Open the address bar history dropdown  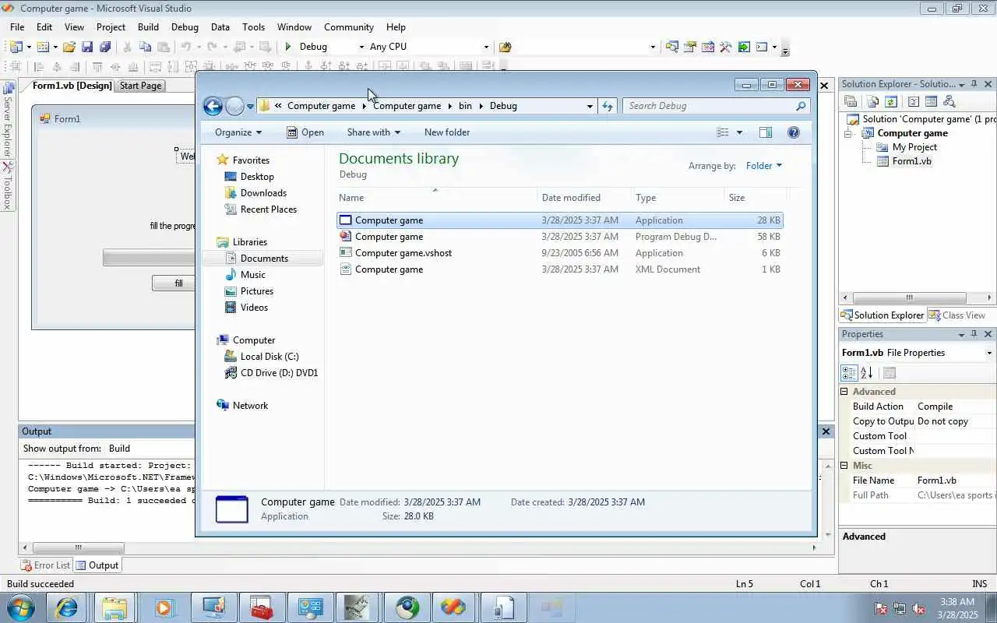590,106
